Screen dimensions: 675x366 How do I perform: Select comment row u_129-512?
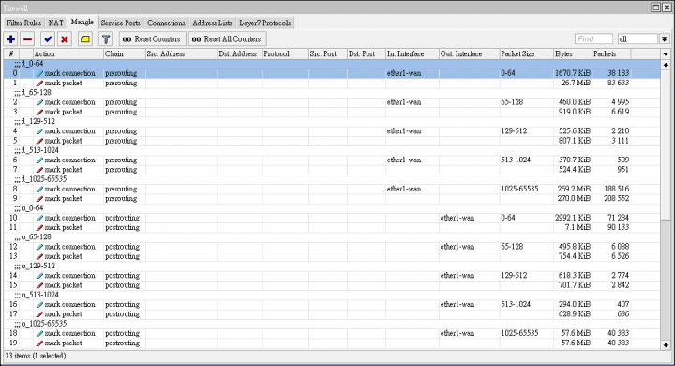[332, 266]
